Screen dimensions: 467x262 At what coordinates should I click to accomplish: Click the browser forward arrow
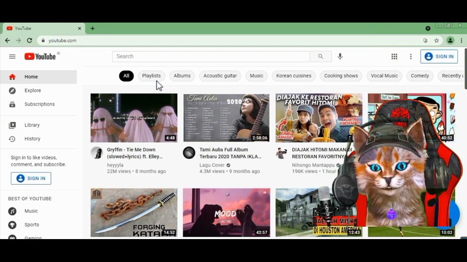(x=18, y=40)
